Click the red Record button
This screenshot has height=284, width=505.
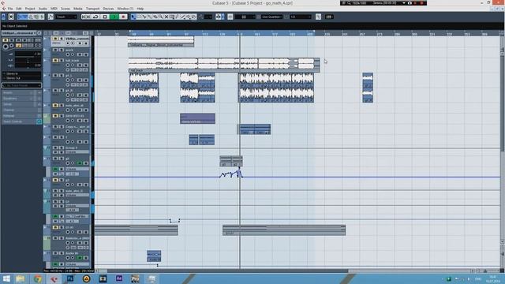123,17
